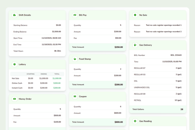
Task: Click the Money Order icon
Action: point(14,99)
